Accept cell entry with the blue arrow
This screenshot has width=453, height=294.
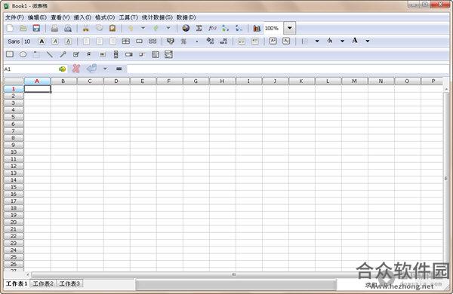91,69
